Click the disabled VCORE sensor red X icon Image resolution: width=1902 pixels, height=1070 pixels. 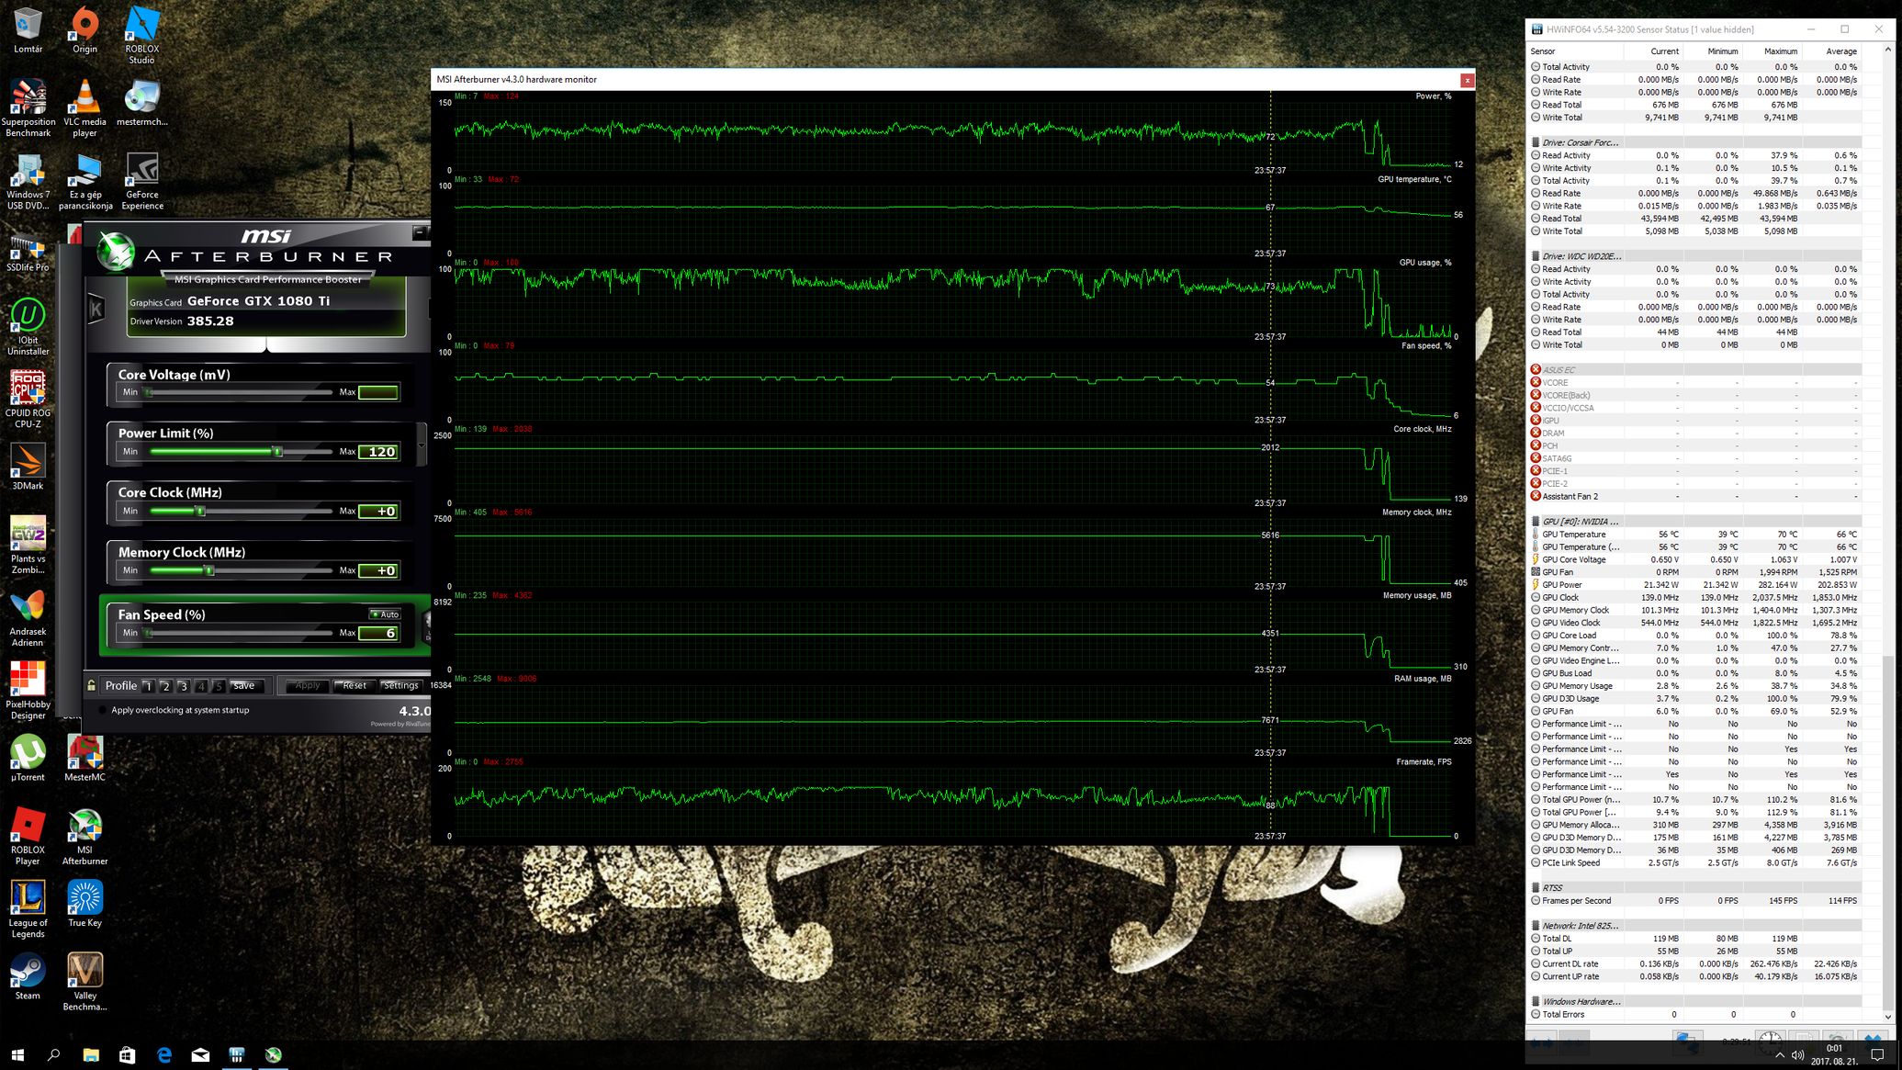tap(1536, 382)
